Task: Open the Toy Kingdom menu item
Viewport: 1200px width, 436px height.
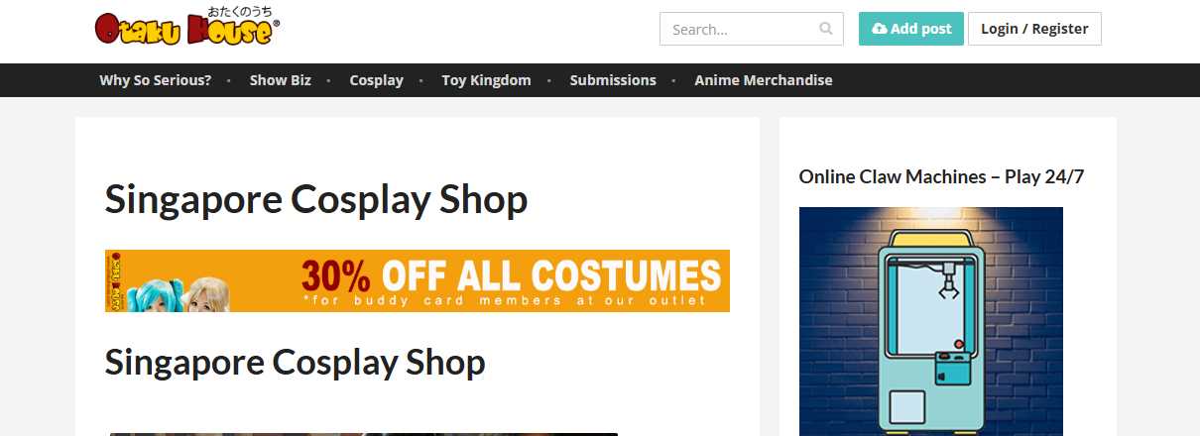Action: point(487,80)
